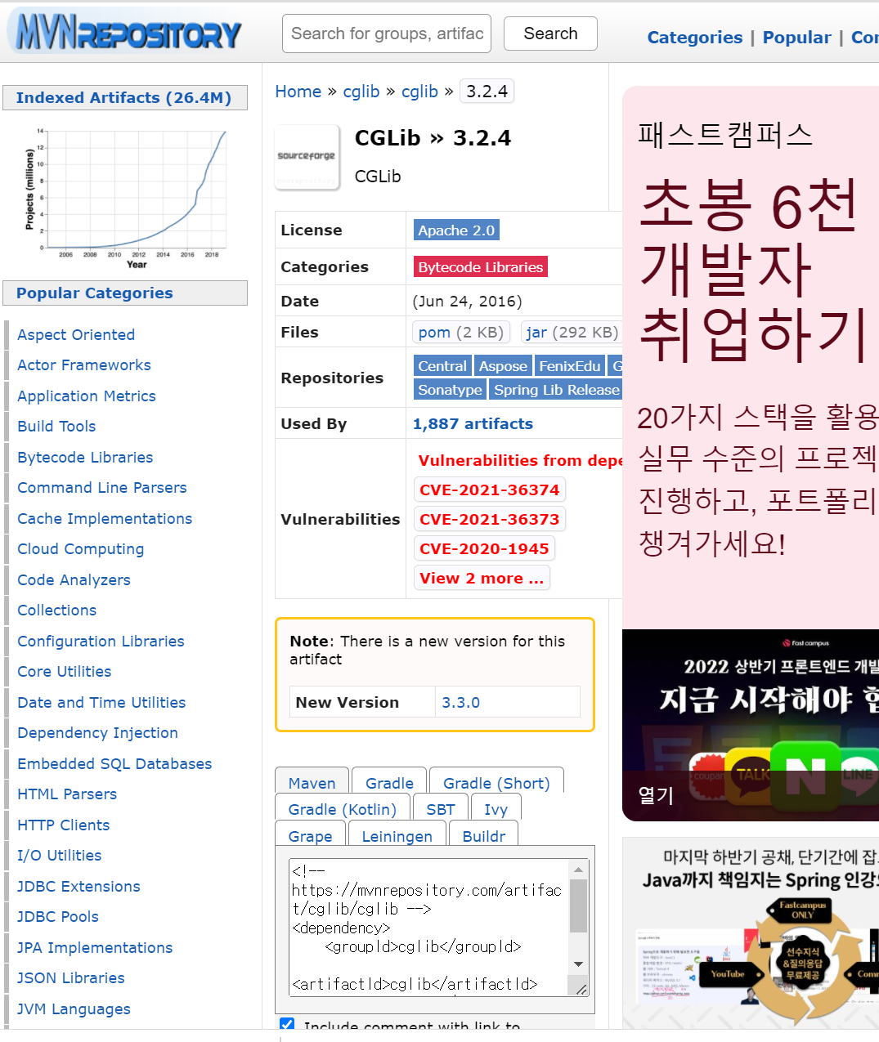Screen dimensions: 879x1042
Task: Open Cloud Computing category
Action: coord(81,548)
